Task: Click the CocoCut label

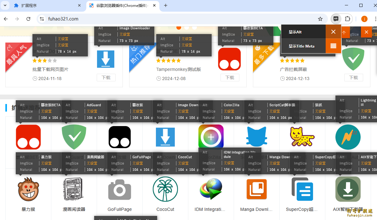Action: pos(165,209)
